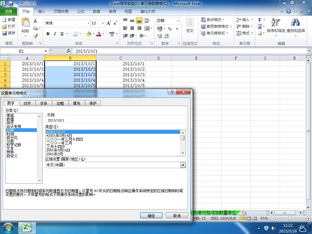Click the Insert Function fx icon
Viewport: 312px width, 234px height.
click(x=69, y=51)
